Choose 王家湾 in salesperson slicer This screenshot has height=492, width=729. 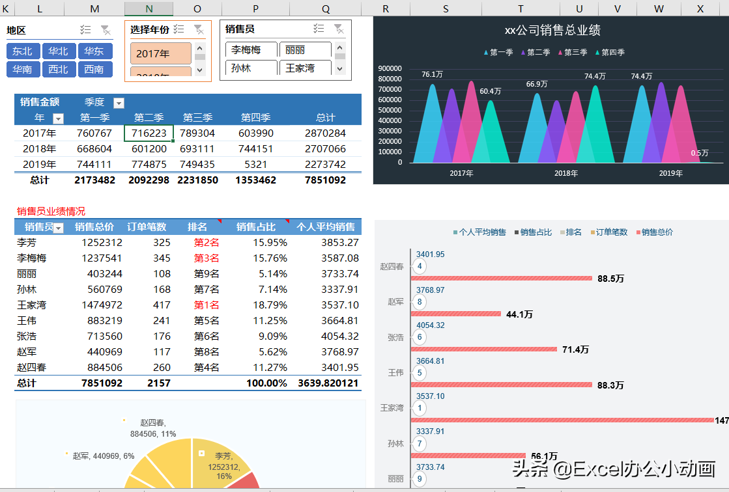pos(306,68)
